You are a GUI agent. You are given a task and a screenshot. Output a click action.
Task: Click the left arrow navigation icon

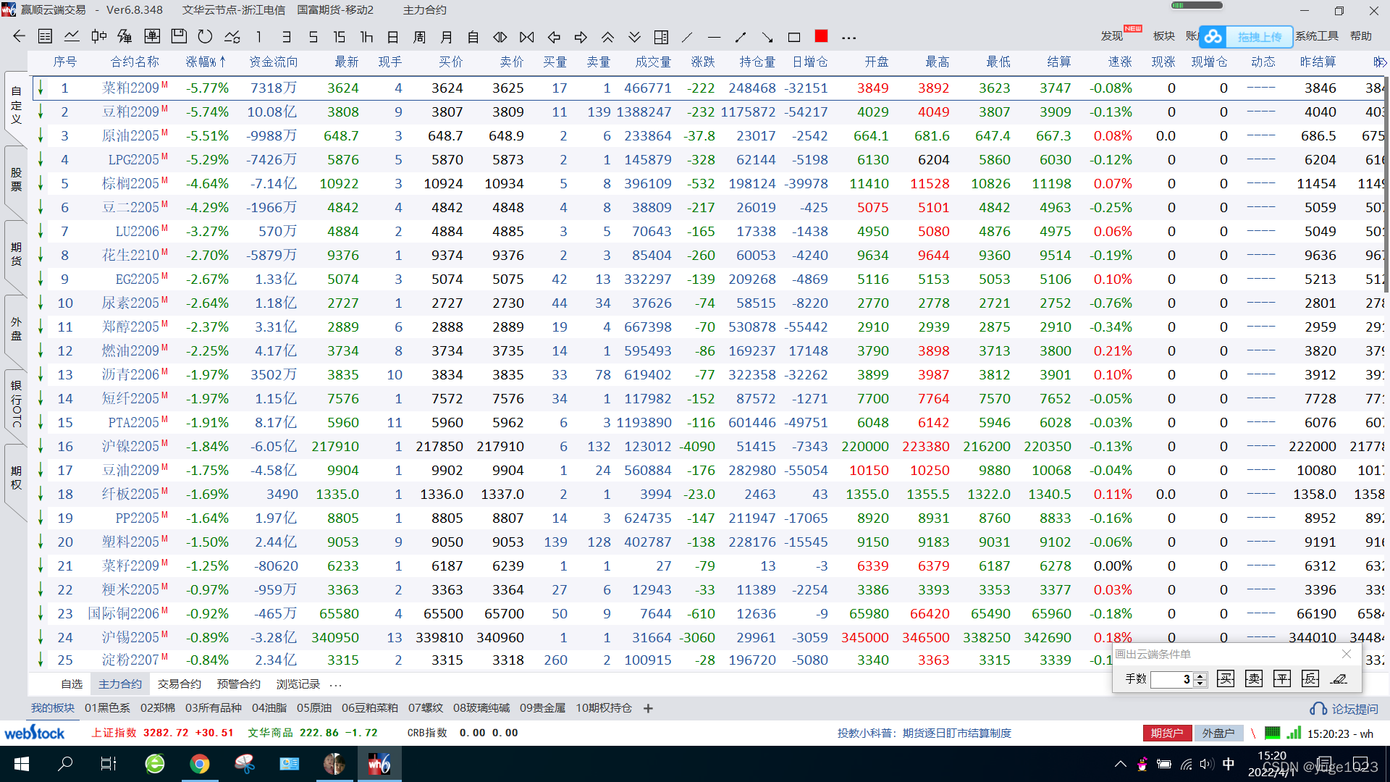(x=554, y=36)
